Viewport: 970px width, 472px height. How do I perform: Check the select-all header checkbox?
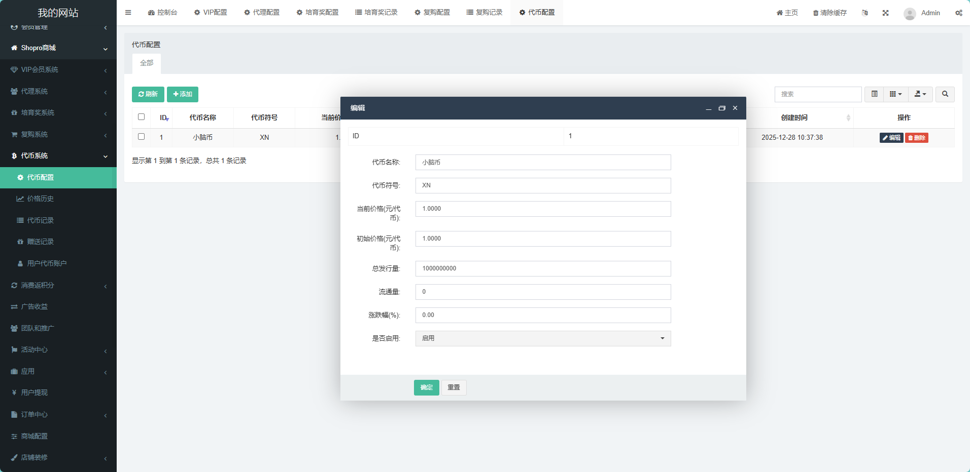pyautogui.click(x=141, y=117)
